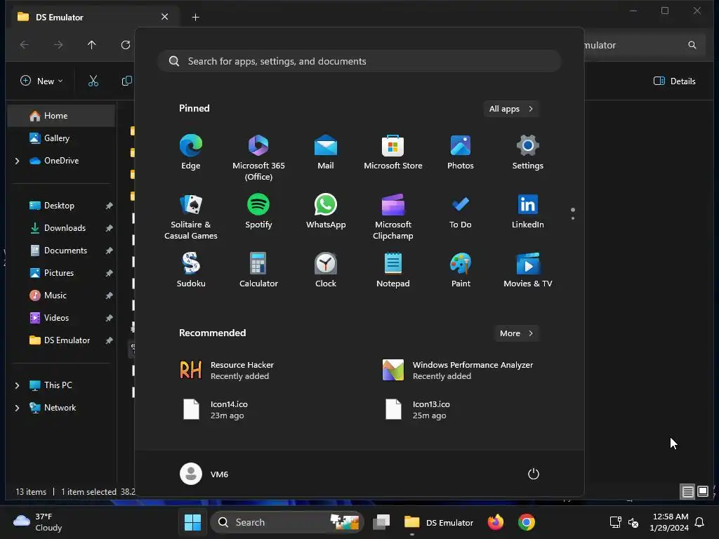Open the To Do app
The width and height of the screenshot is (719, 539).
(x=461, y=212)
